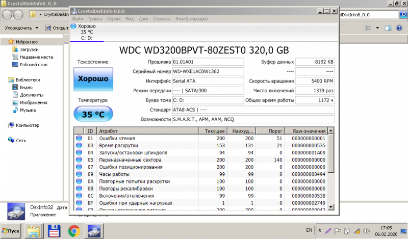Click the status orb of Ошибки позиционирования row

click(79, 167)
